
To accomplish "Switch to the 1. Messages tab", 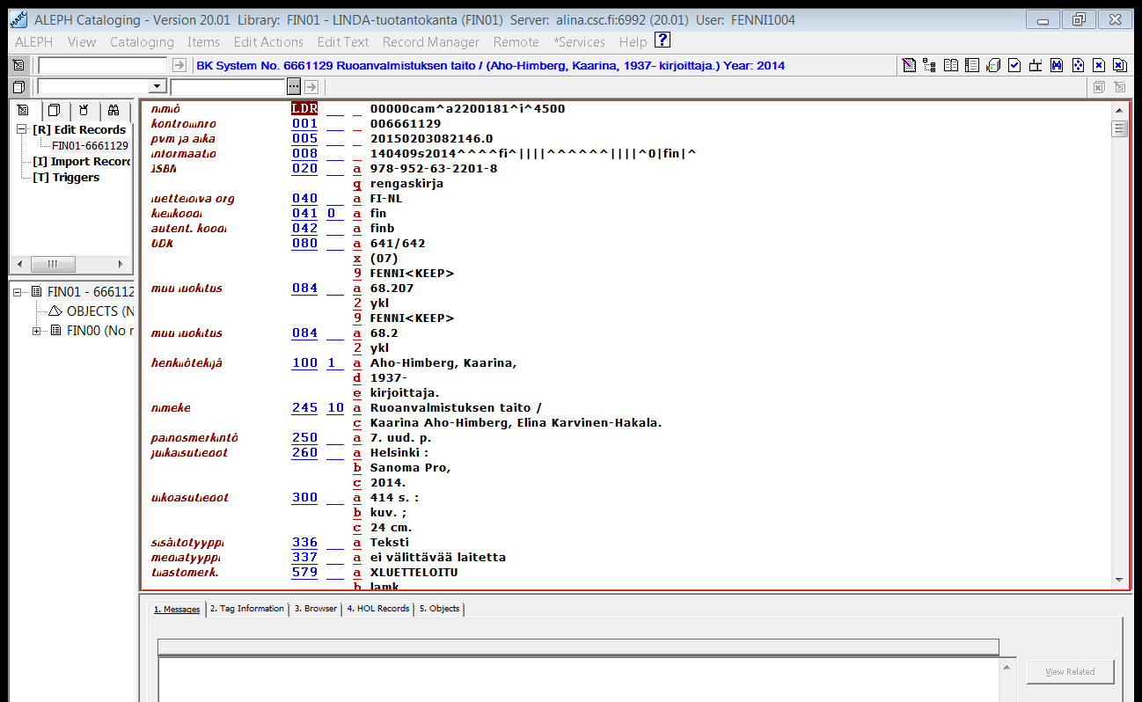I will coord(177,609).
